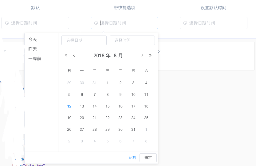Click clock icon in the 设置默认时间 field
The width and height of the screenshot is (256, 166).
[185, 23]
